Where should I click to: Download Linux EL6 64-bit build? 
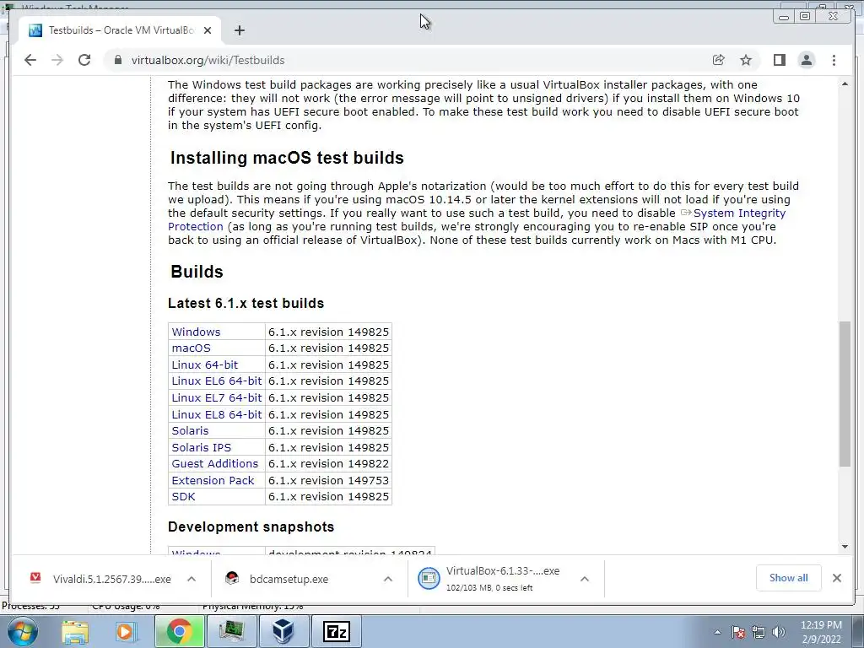click(x=217, y=381)
